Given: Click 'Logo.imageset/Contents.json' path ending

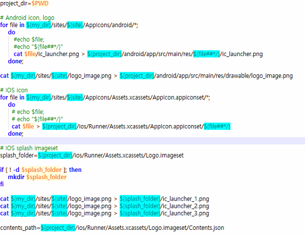Looking at the screenshot, I should (x=186, y=228).
